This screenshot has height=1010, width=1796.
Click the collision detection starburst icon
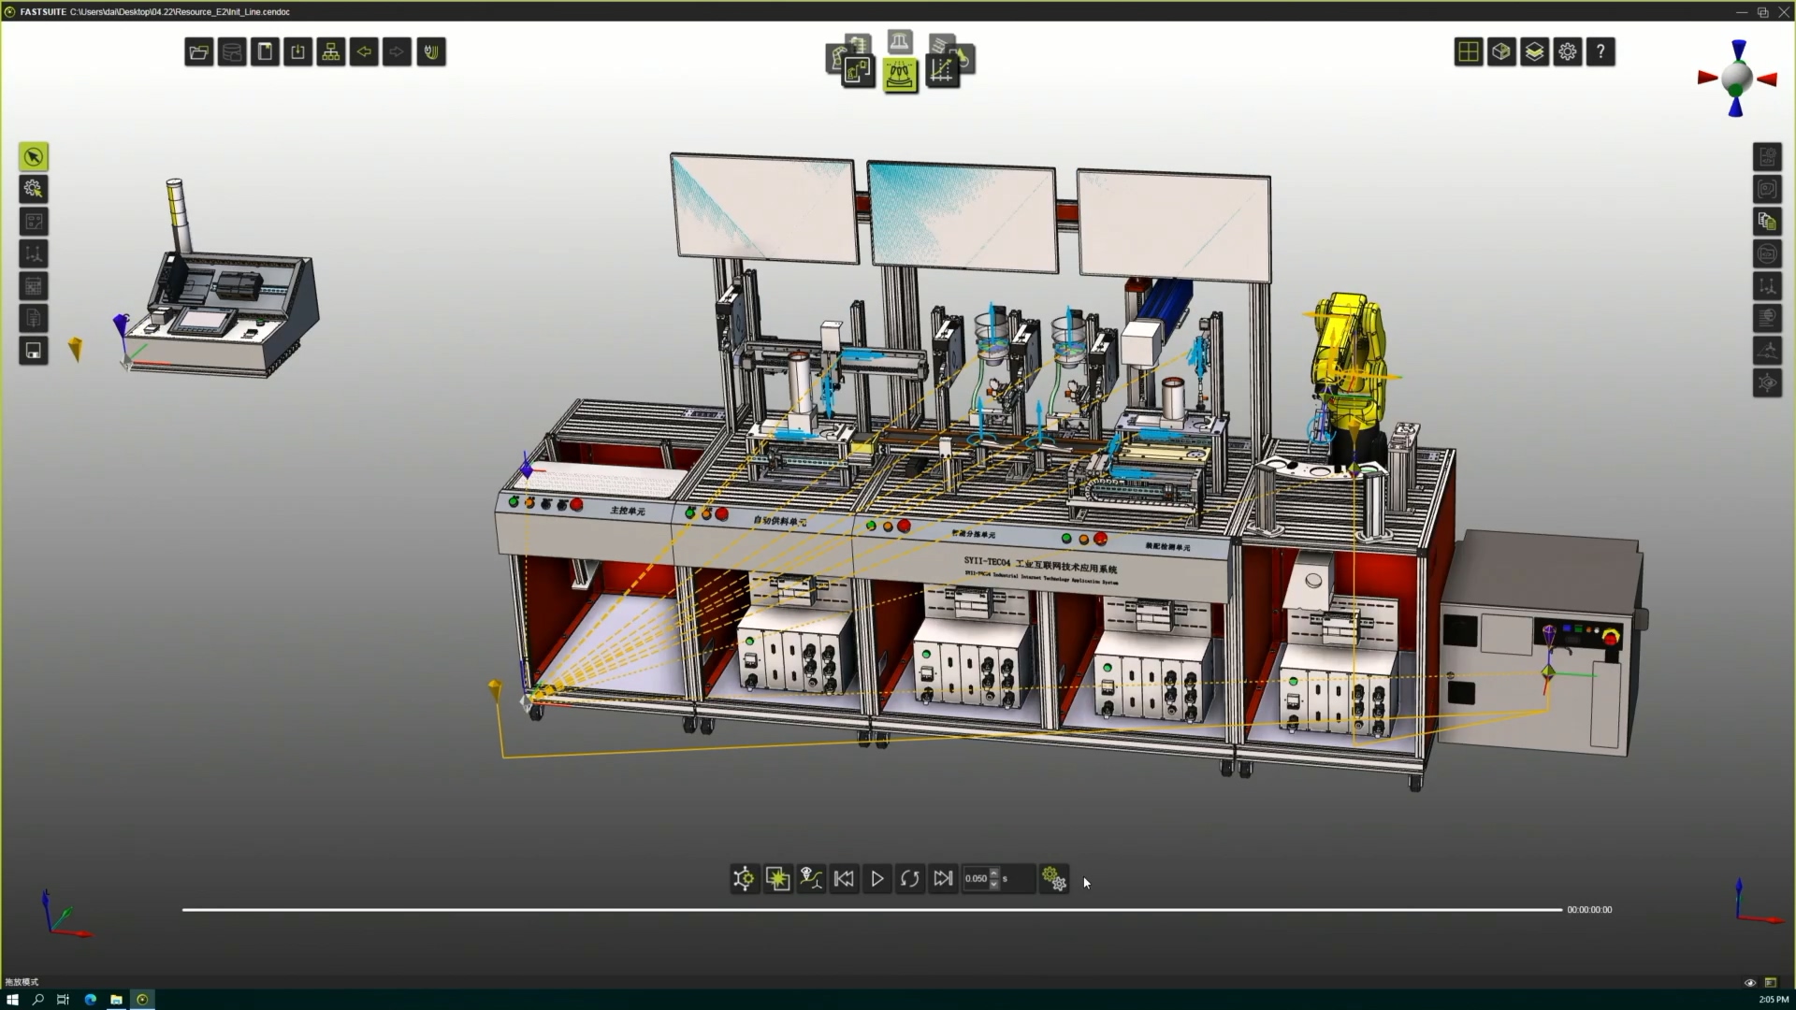point(777,878)
